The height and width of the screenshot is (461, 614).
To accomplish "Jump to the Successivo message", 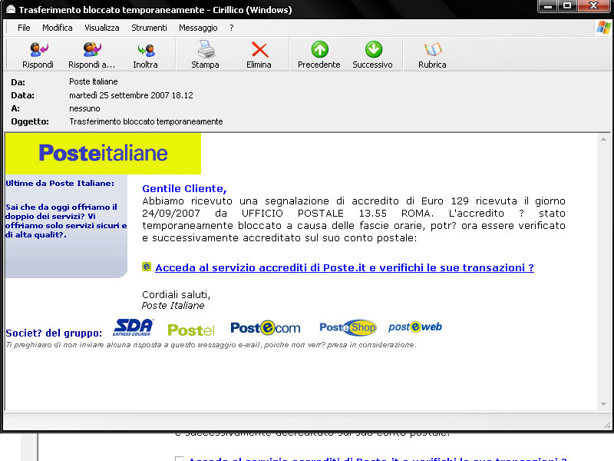I will [373, 55].
